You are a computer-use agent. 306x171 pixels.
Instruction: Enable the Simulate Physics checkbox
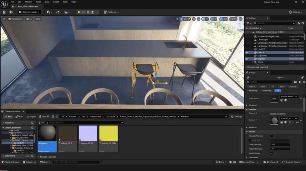coord(272,136)
